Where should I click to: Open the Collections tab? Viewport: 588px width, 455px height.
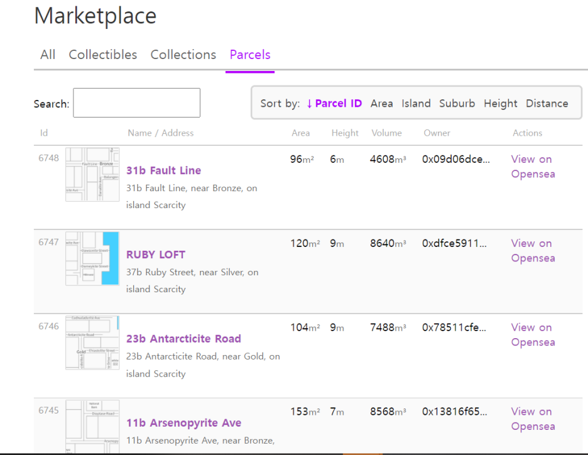pyautogui.click(x=183, y=55)
